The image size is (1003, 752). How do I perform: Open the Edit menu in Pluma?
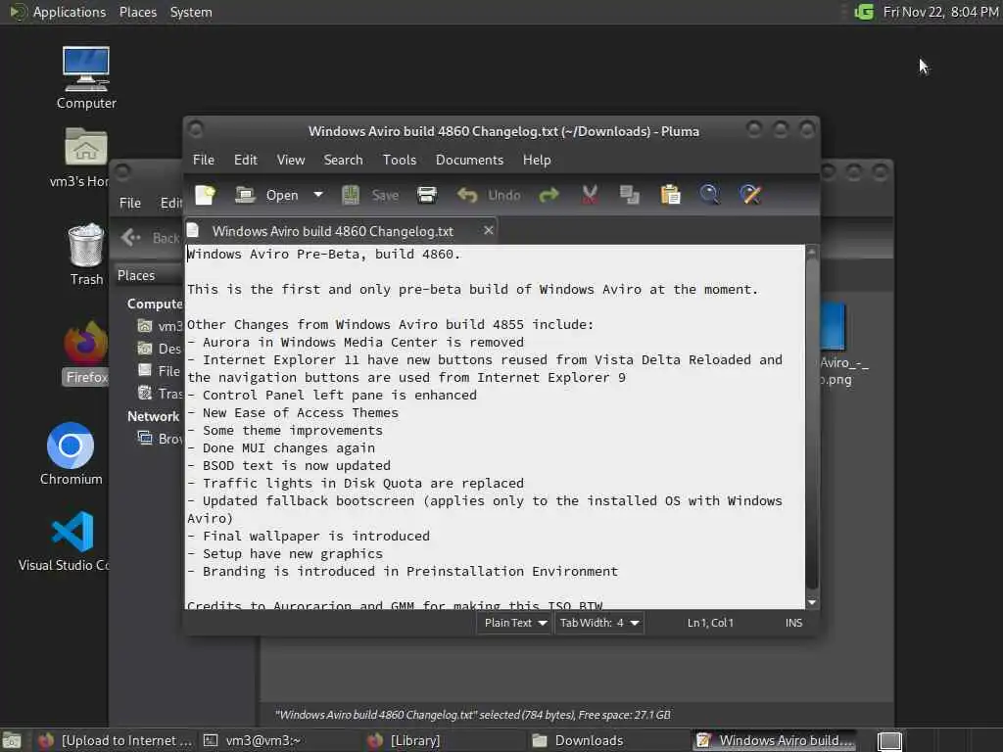point(246,160)
